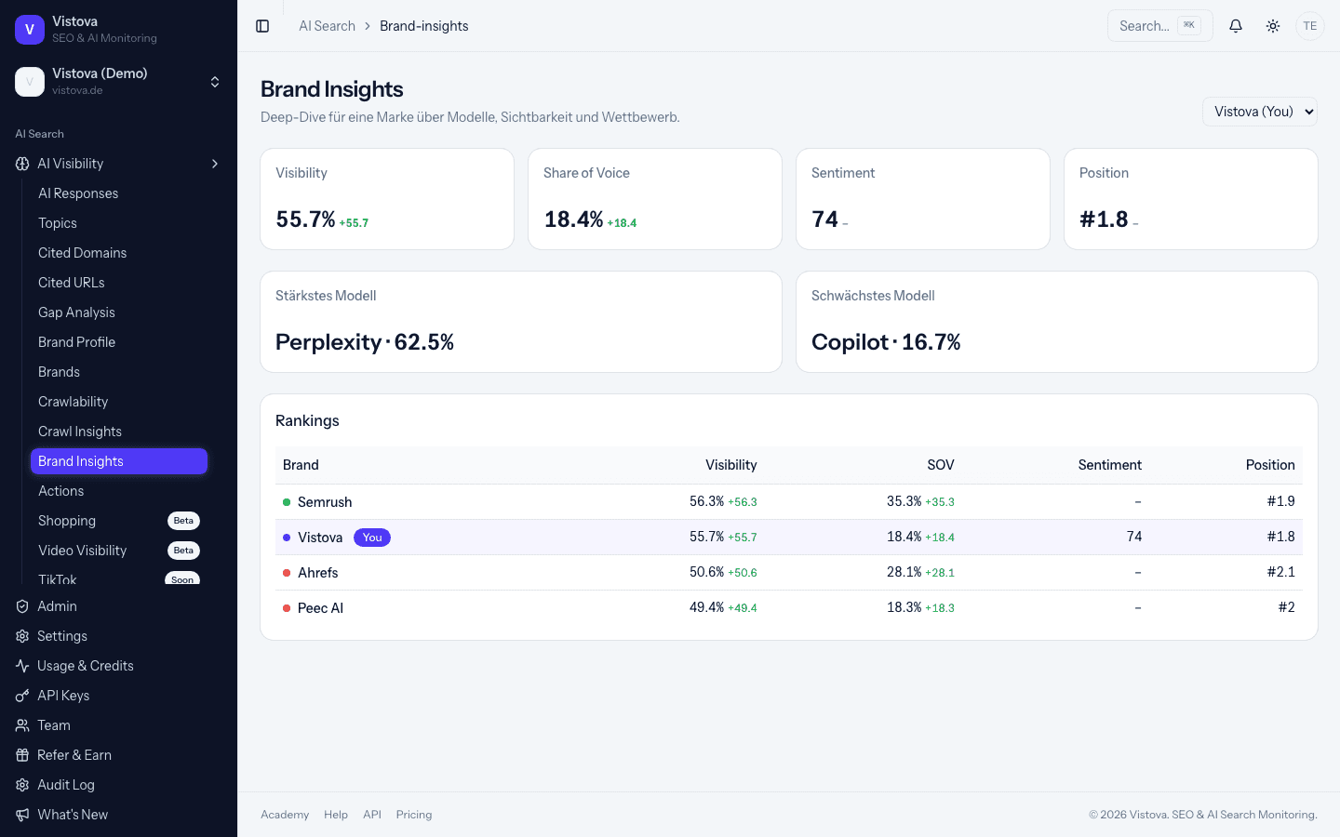
Task: Click the API Keys key icon
Action: tap(22, 696)
